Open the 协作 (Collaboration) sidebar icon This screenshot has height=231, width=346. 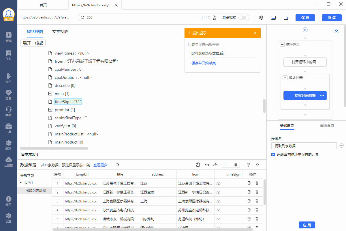click(x=8, y=78)
